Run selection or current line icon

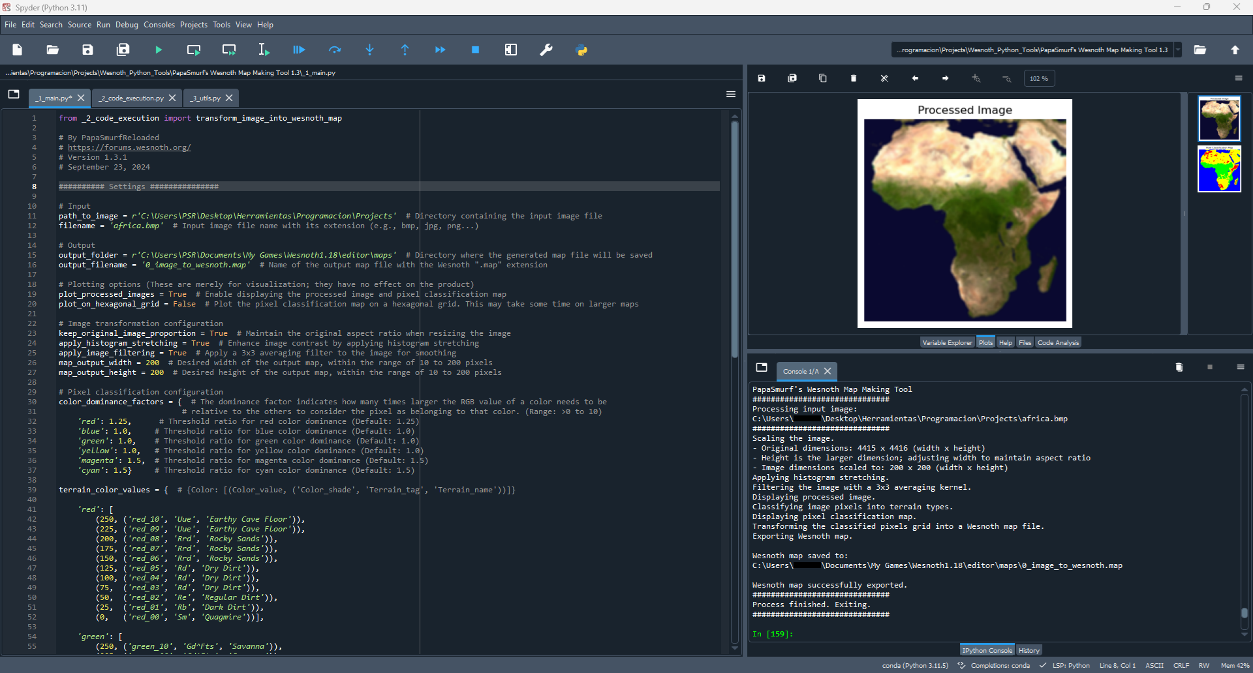click(x=264, y=50)
